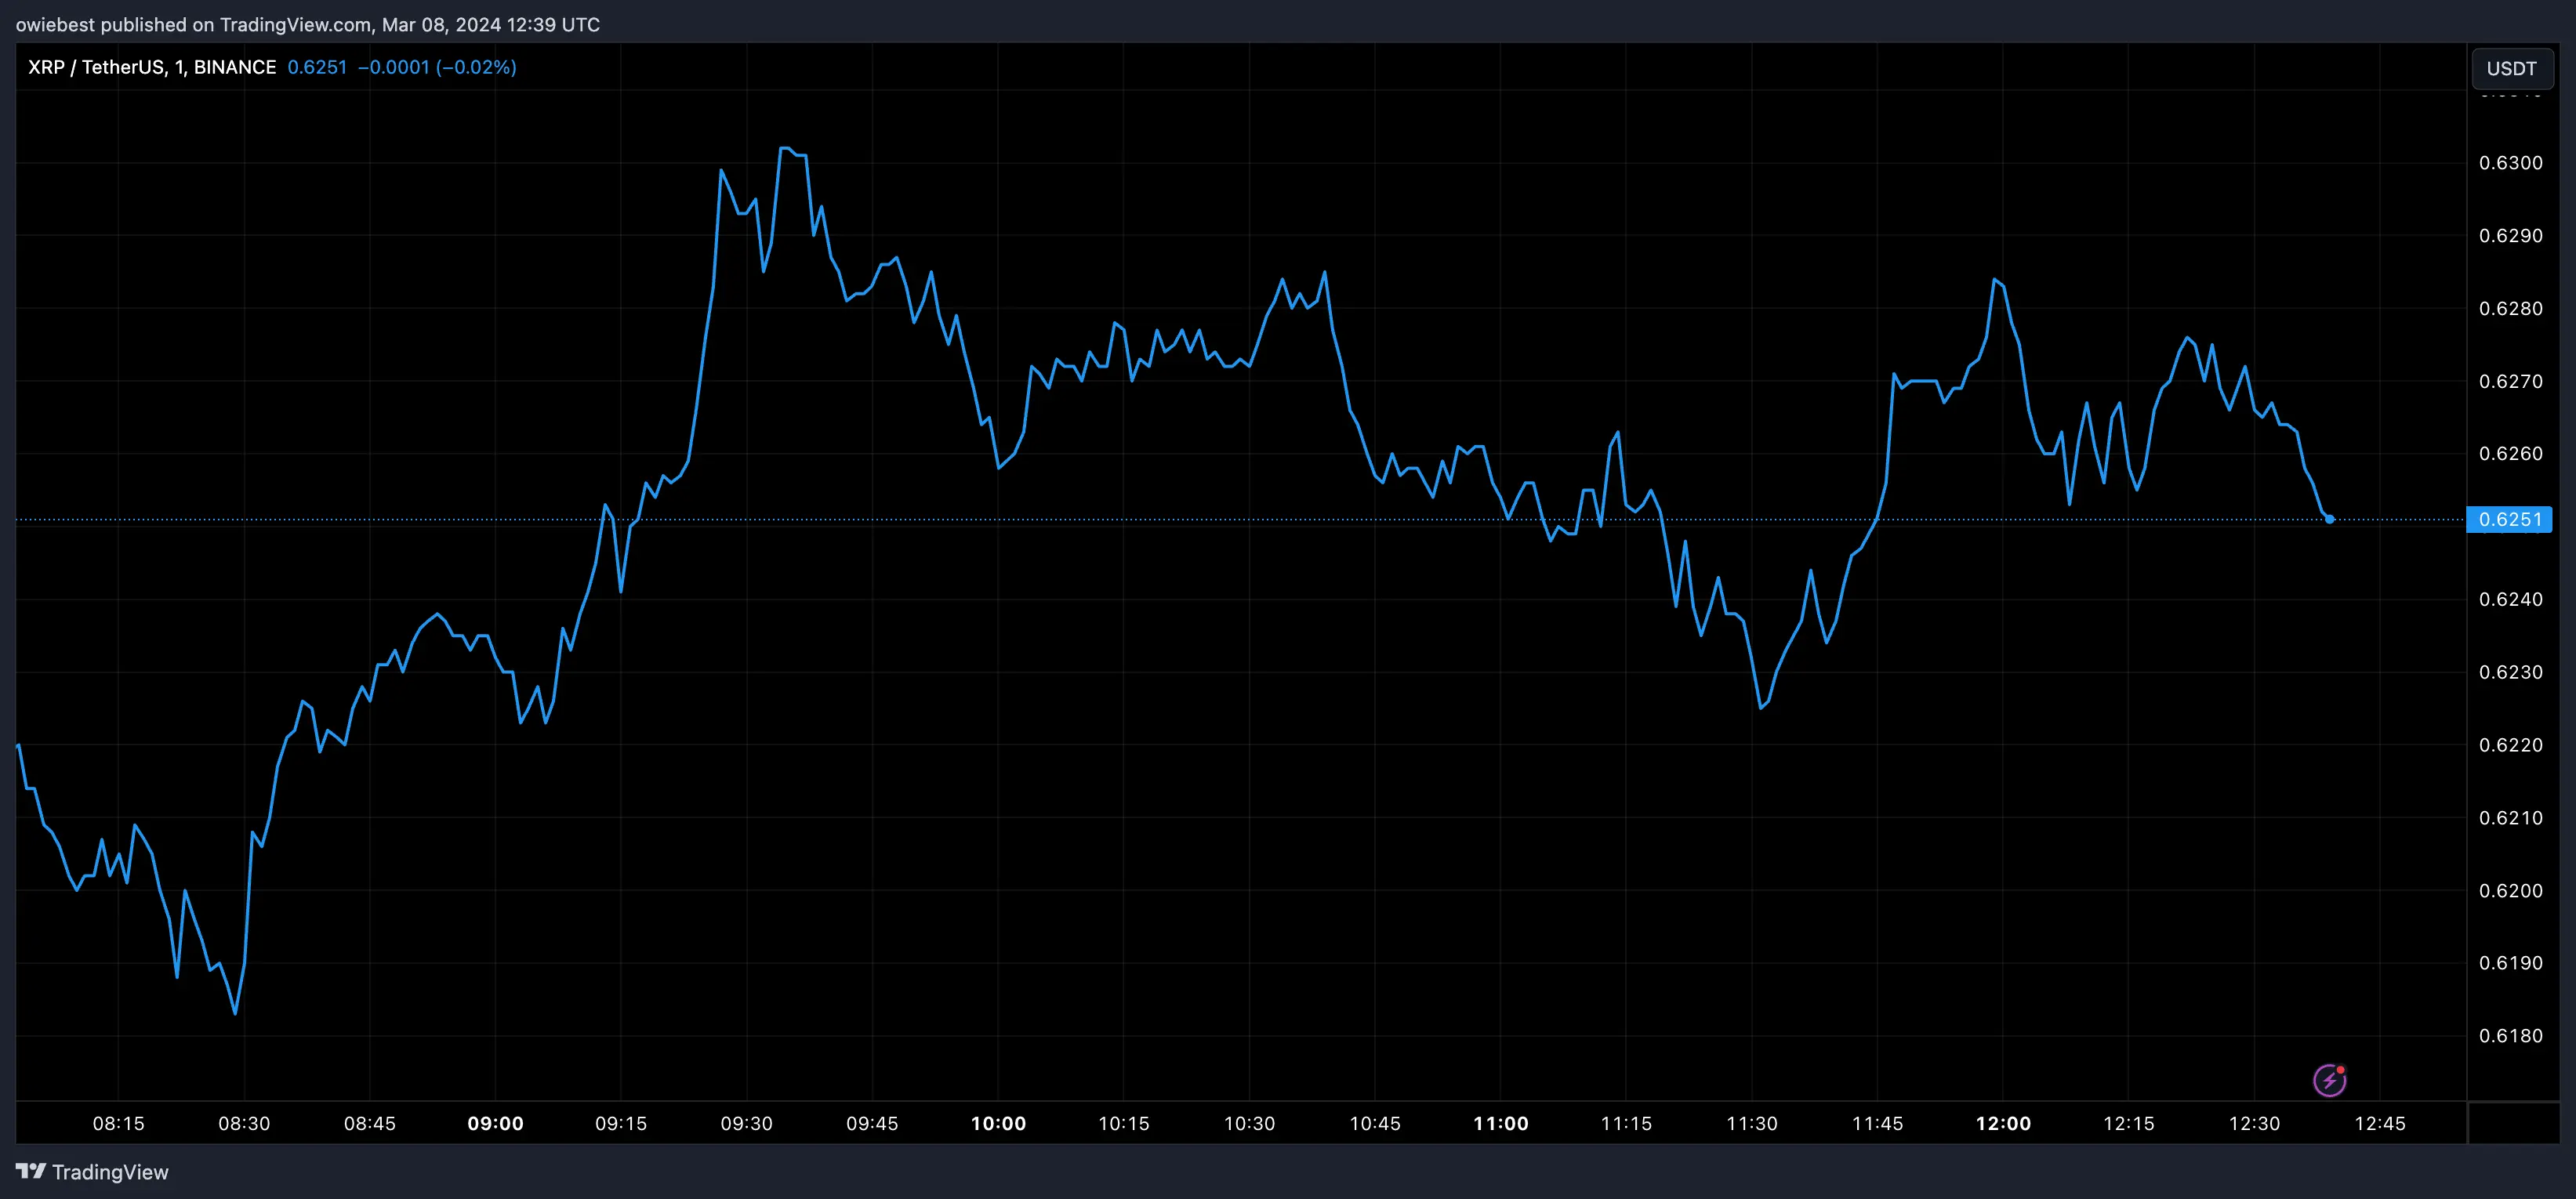
Task: Toggle the USDT currency unit button
Action: (2512, 68)
